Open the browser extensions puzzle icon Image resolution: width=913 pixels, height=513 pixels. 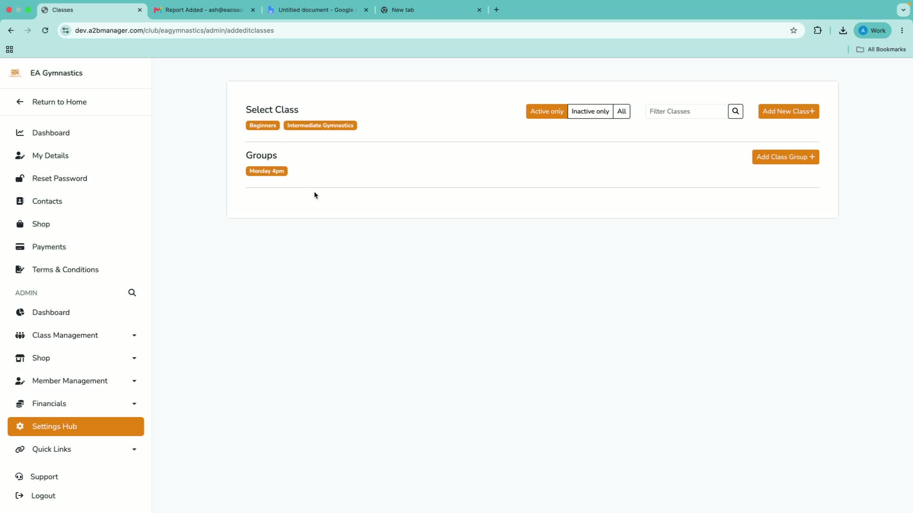point(817,30)
